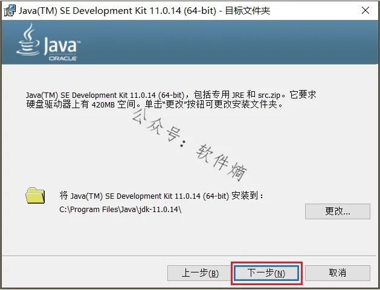Go back with 上一步(B) button
Image resolution: width=380 pixels, height=290 pixels.
coord(200,273)
